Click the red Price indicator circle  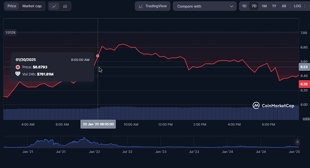pyautogui.click(x=18, y=67)
